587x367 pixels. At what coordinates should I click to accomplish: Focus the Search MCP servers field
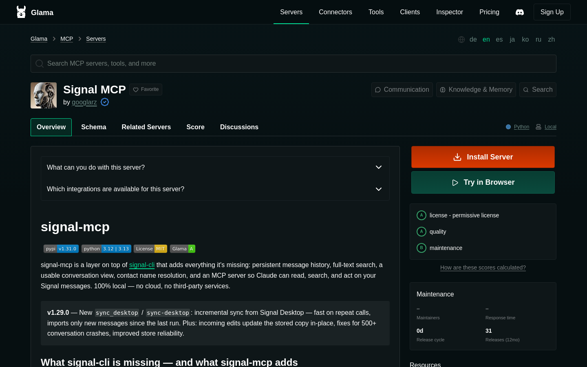coord(293,64)
